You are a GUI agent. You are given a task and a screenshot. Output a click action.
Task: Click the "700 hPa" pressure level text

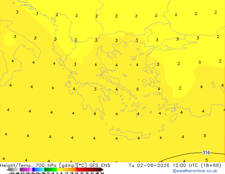click(46, 165)
